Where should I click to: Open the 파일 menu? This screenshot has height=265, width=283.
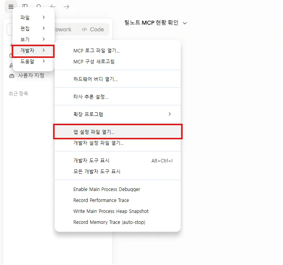(x=34, y=18)
